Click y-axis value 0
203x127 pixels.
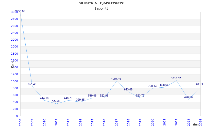17,116
